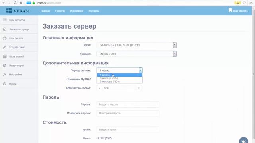Open Настройки link in sidebar
The height and width of the screenshot is (143, 255).
pyautogui.click(x=15, y=75)
